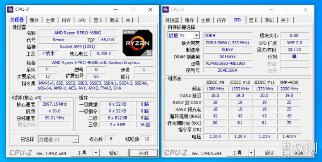This screenshot has height=162, width=322.
Task: Open the 工具 dropdown arrow in left window
Action: (96, 153)
